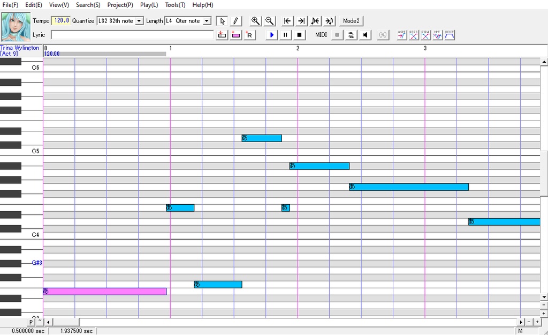Select the note beginning at measure 1
Image resolution: width=548 pixels, height=335 pixels.
[x=180, y=207]
